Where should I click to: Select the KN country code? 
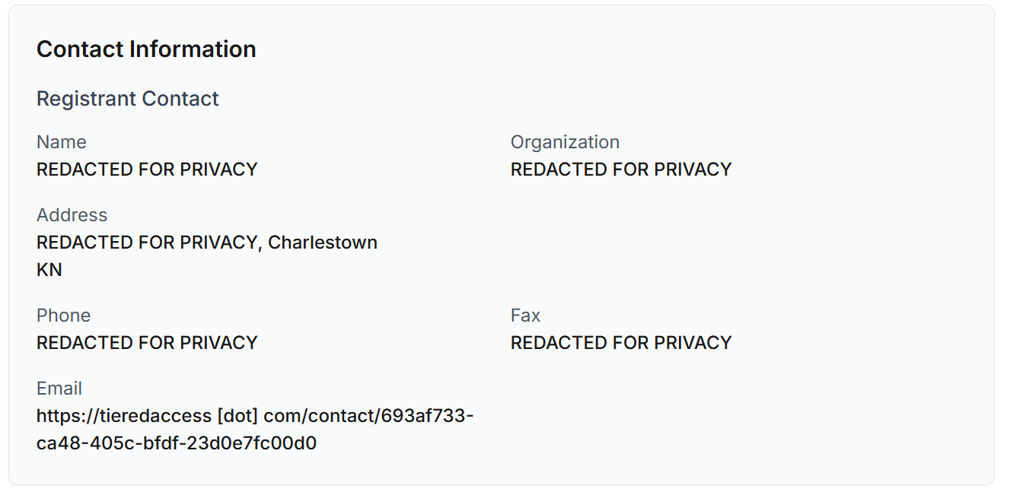[49, 270]
